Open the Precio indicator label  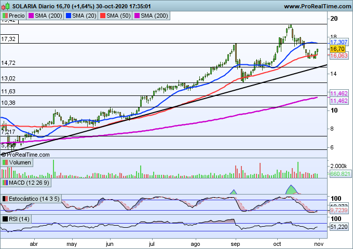pos(17,16)
